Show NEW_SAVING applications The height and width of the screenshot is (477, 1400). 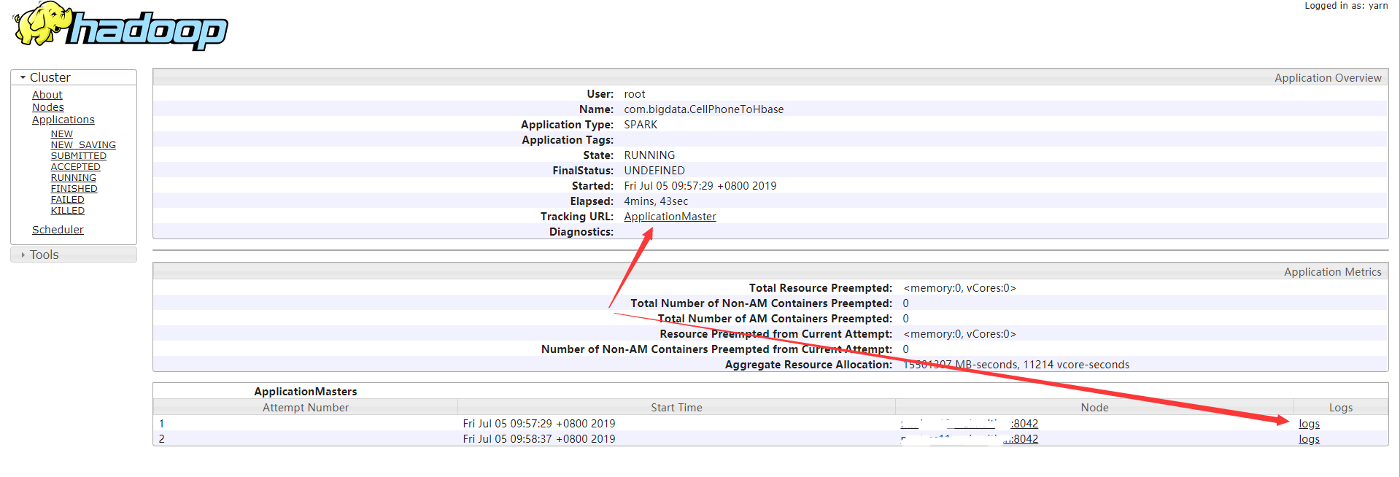pos(83,145)
